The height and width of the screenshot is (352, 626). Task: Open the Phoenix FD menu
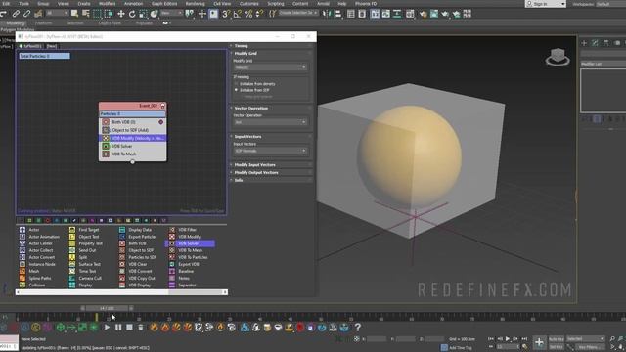366,4
